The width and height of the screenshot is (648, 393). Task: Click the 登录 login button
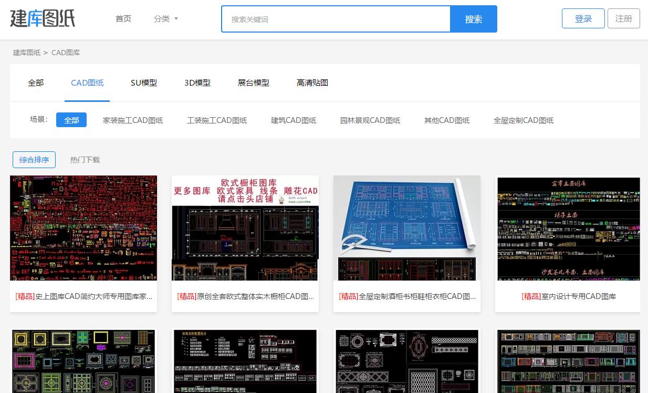pyautogui.click(x=583, y=18)
